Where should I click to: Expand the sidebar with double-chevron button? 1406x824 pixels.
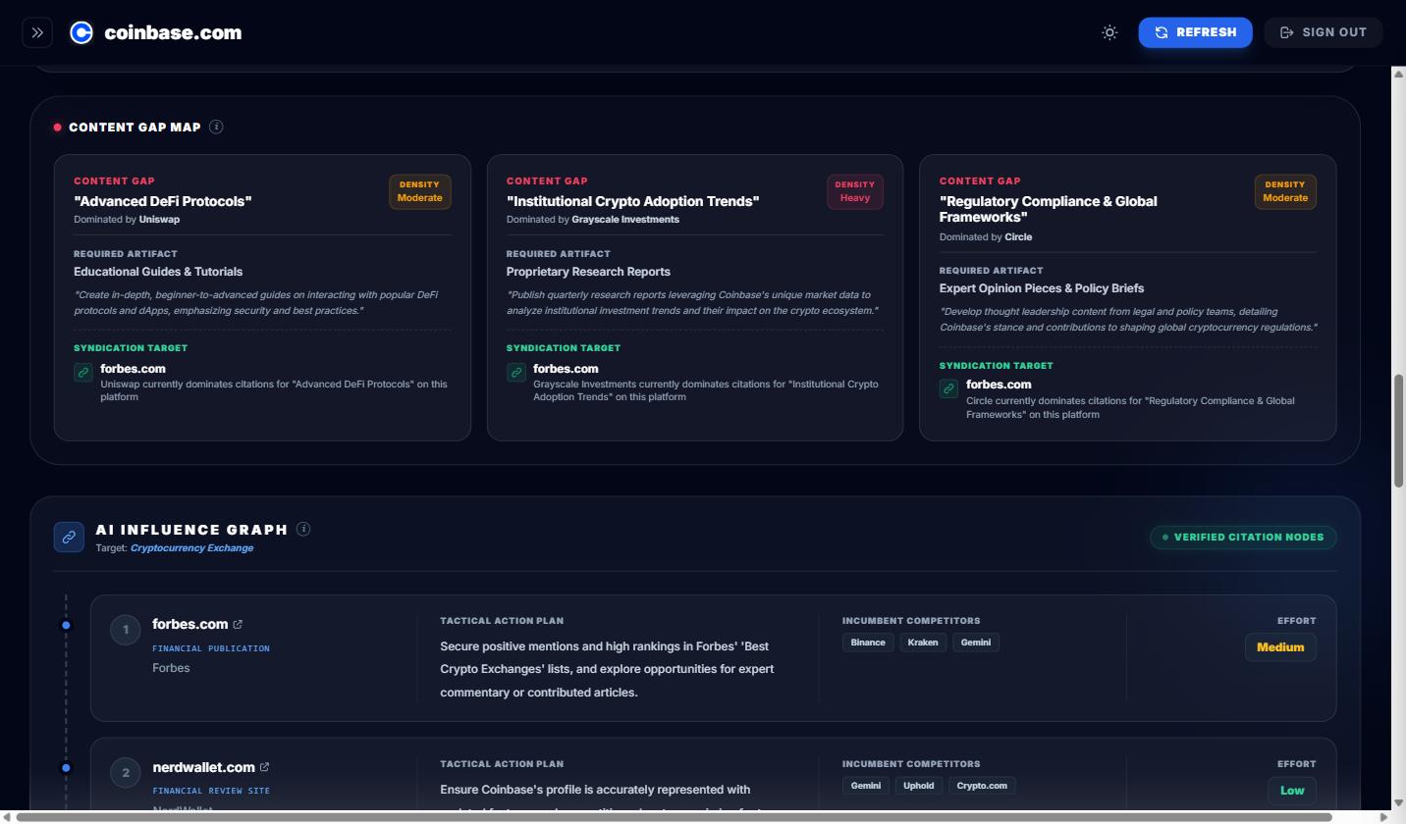(x=37, y=32)
